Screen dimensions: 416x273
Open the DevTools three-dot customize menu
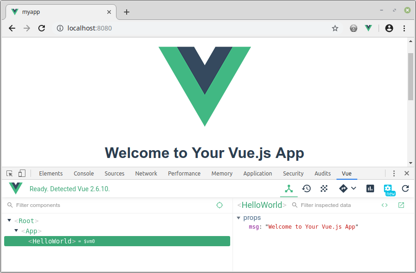(394, 173)
